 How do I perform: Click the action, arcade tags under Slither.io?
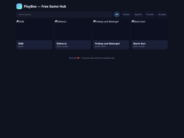[62, 46]
